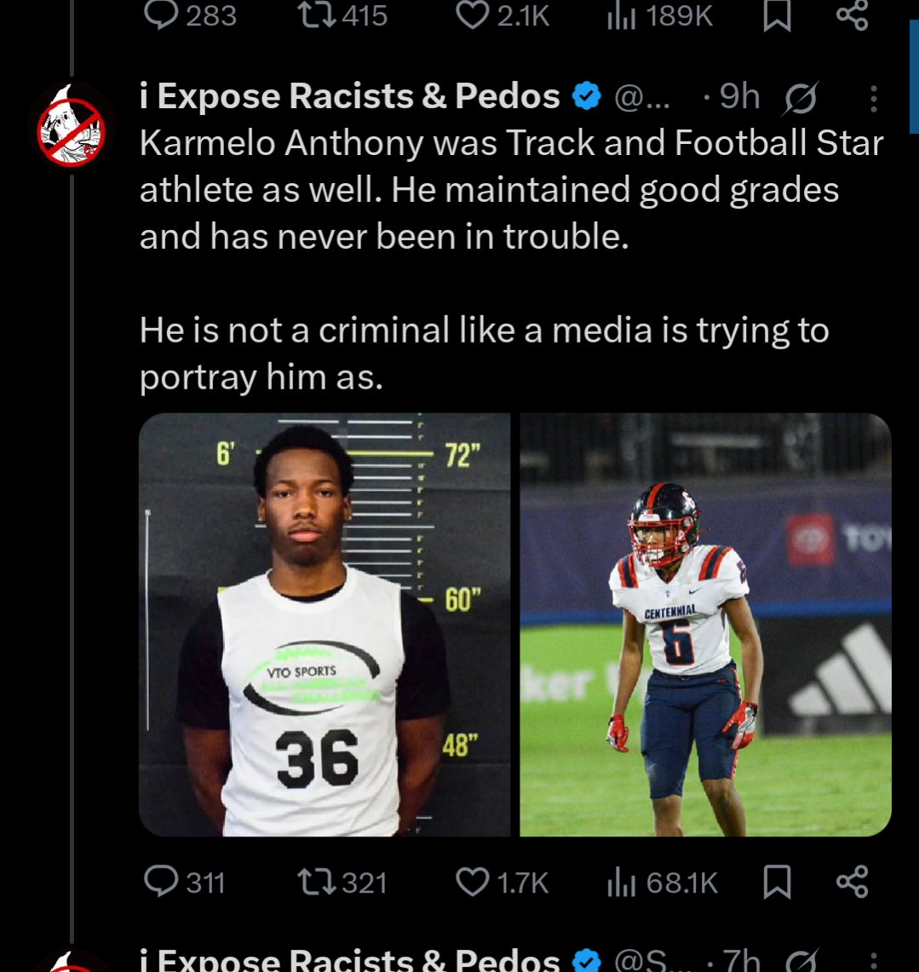
Task: Open replies on the tweet with 283 replies
Action: (x=161, y=15)
